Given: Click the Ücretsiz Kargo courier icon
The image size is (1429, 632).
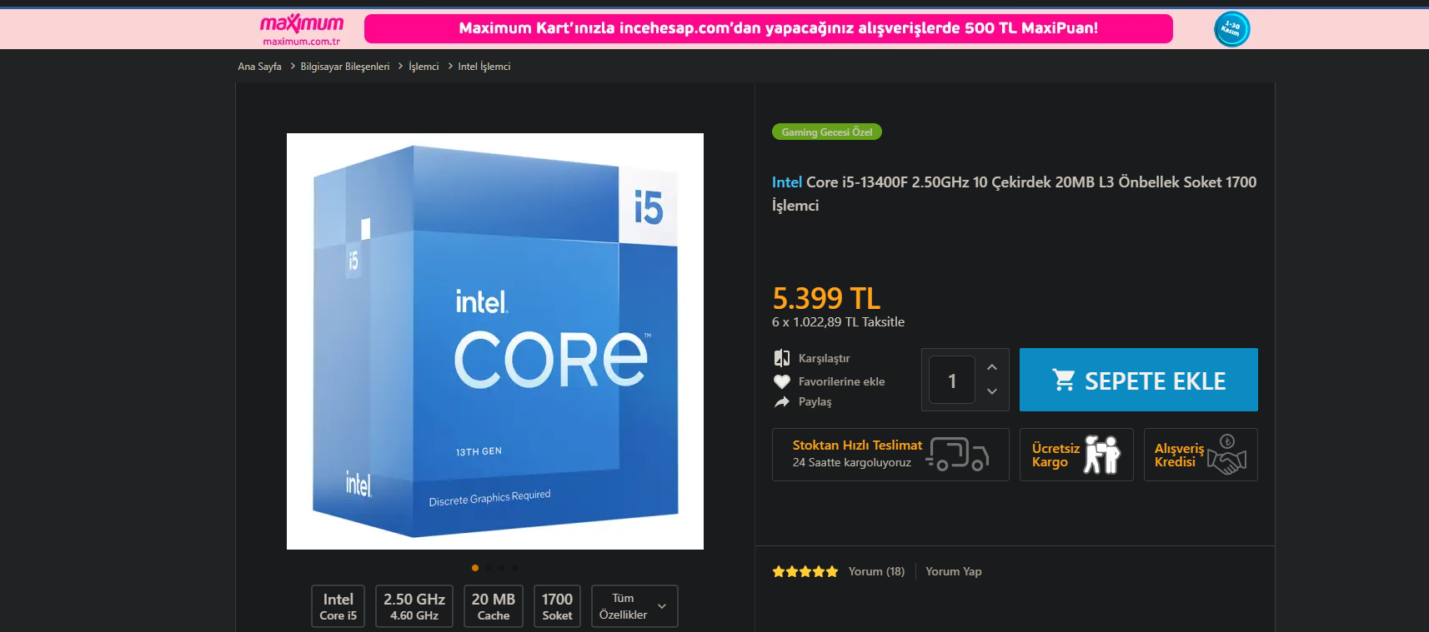Looking at the screenshot, I should click(1102, 455).
